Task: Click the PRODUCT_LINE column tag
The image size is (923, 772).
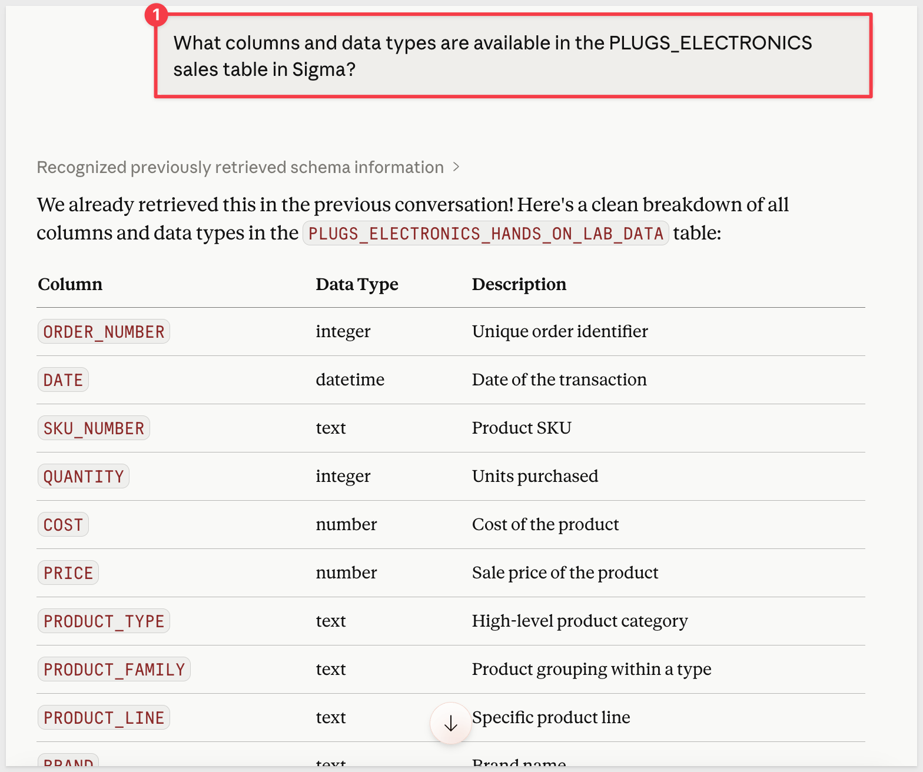Action: pos(104,718)
